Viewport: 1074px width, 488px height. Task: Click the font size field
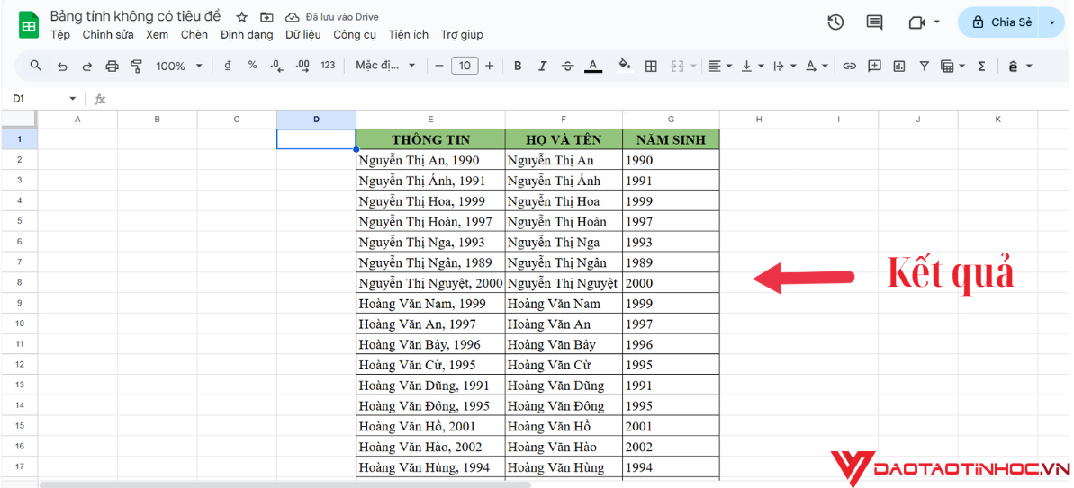pyautogui.click(x=465, y=66)
